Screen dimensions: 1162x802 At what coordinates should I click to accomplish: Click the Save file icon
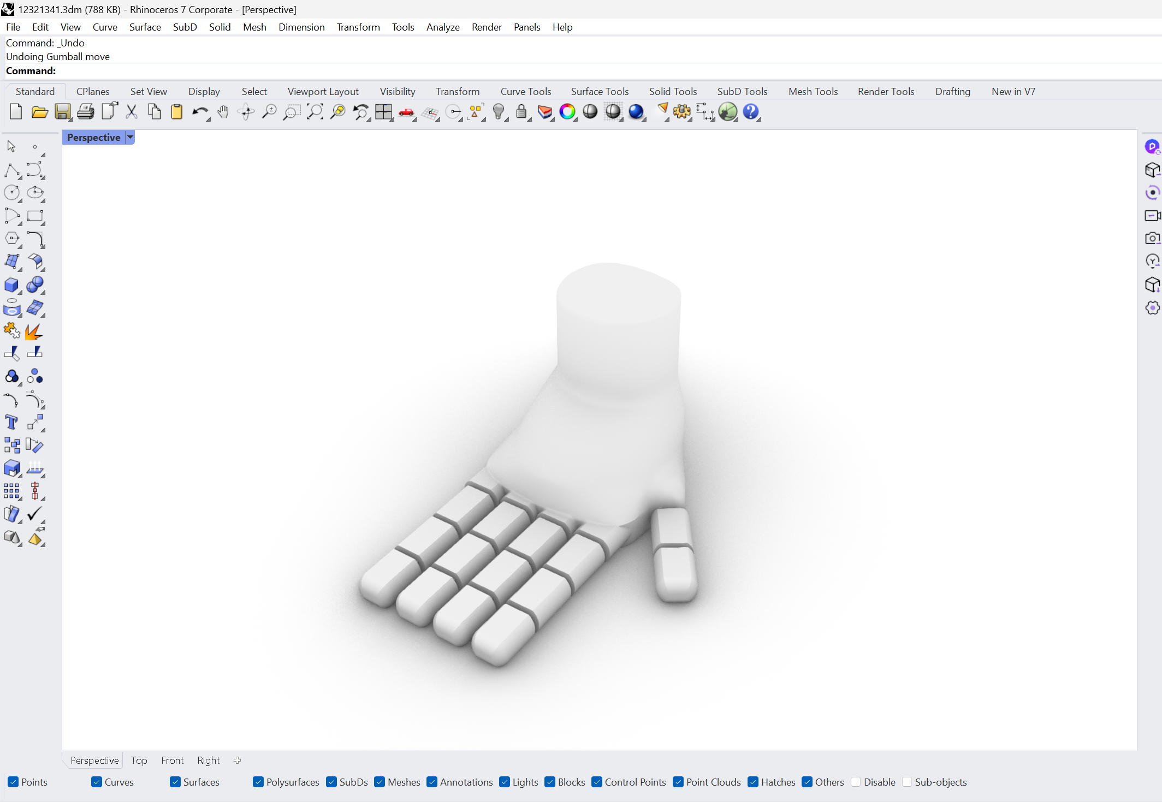pos(62,112)
